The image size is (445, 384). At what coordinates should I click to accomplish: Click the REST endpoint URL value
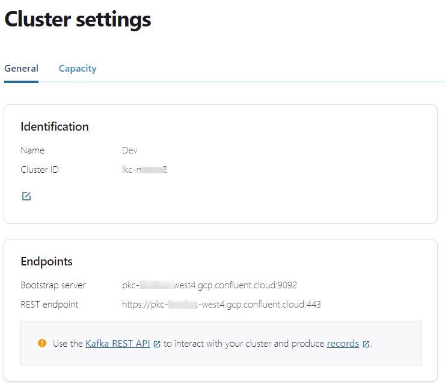(221, 305)
